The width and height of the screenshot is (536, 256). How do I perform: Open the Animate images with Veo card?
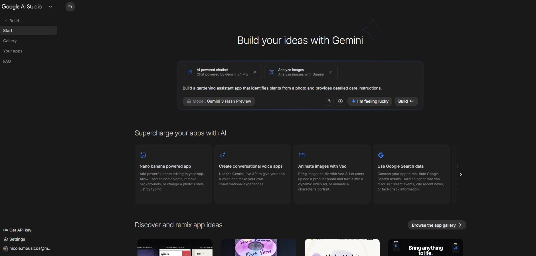[x=332, y=174]
